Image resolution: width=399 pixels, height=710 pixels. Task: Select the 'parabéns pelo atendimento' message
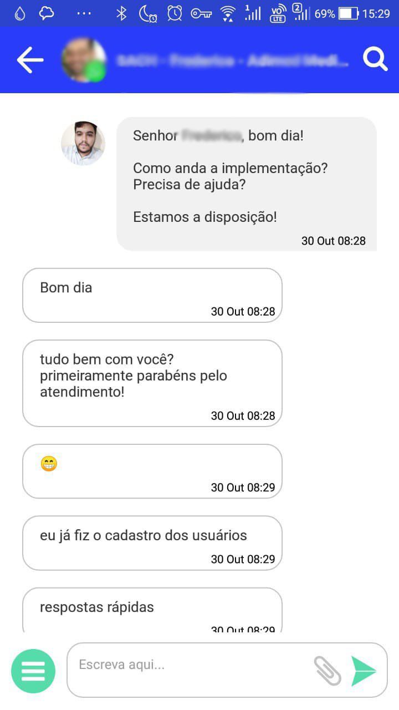click(x=152, y=383)
